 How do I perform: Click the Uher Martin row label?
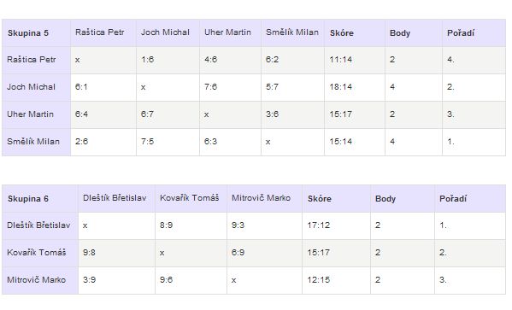point(36,114)
